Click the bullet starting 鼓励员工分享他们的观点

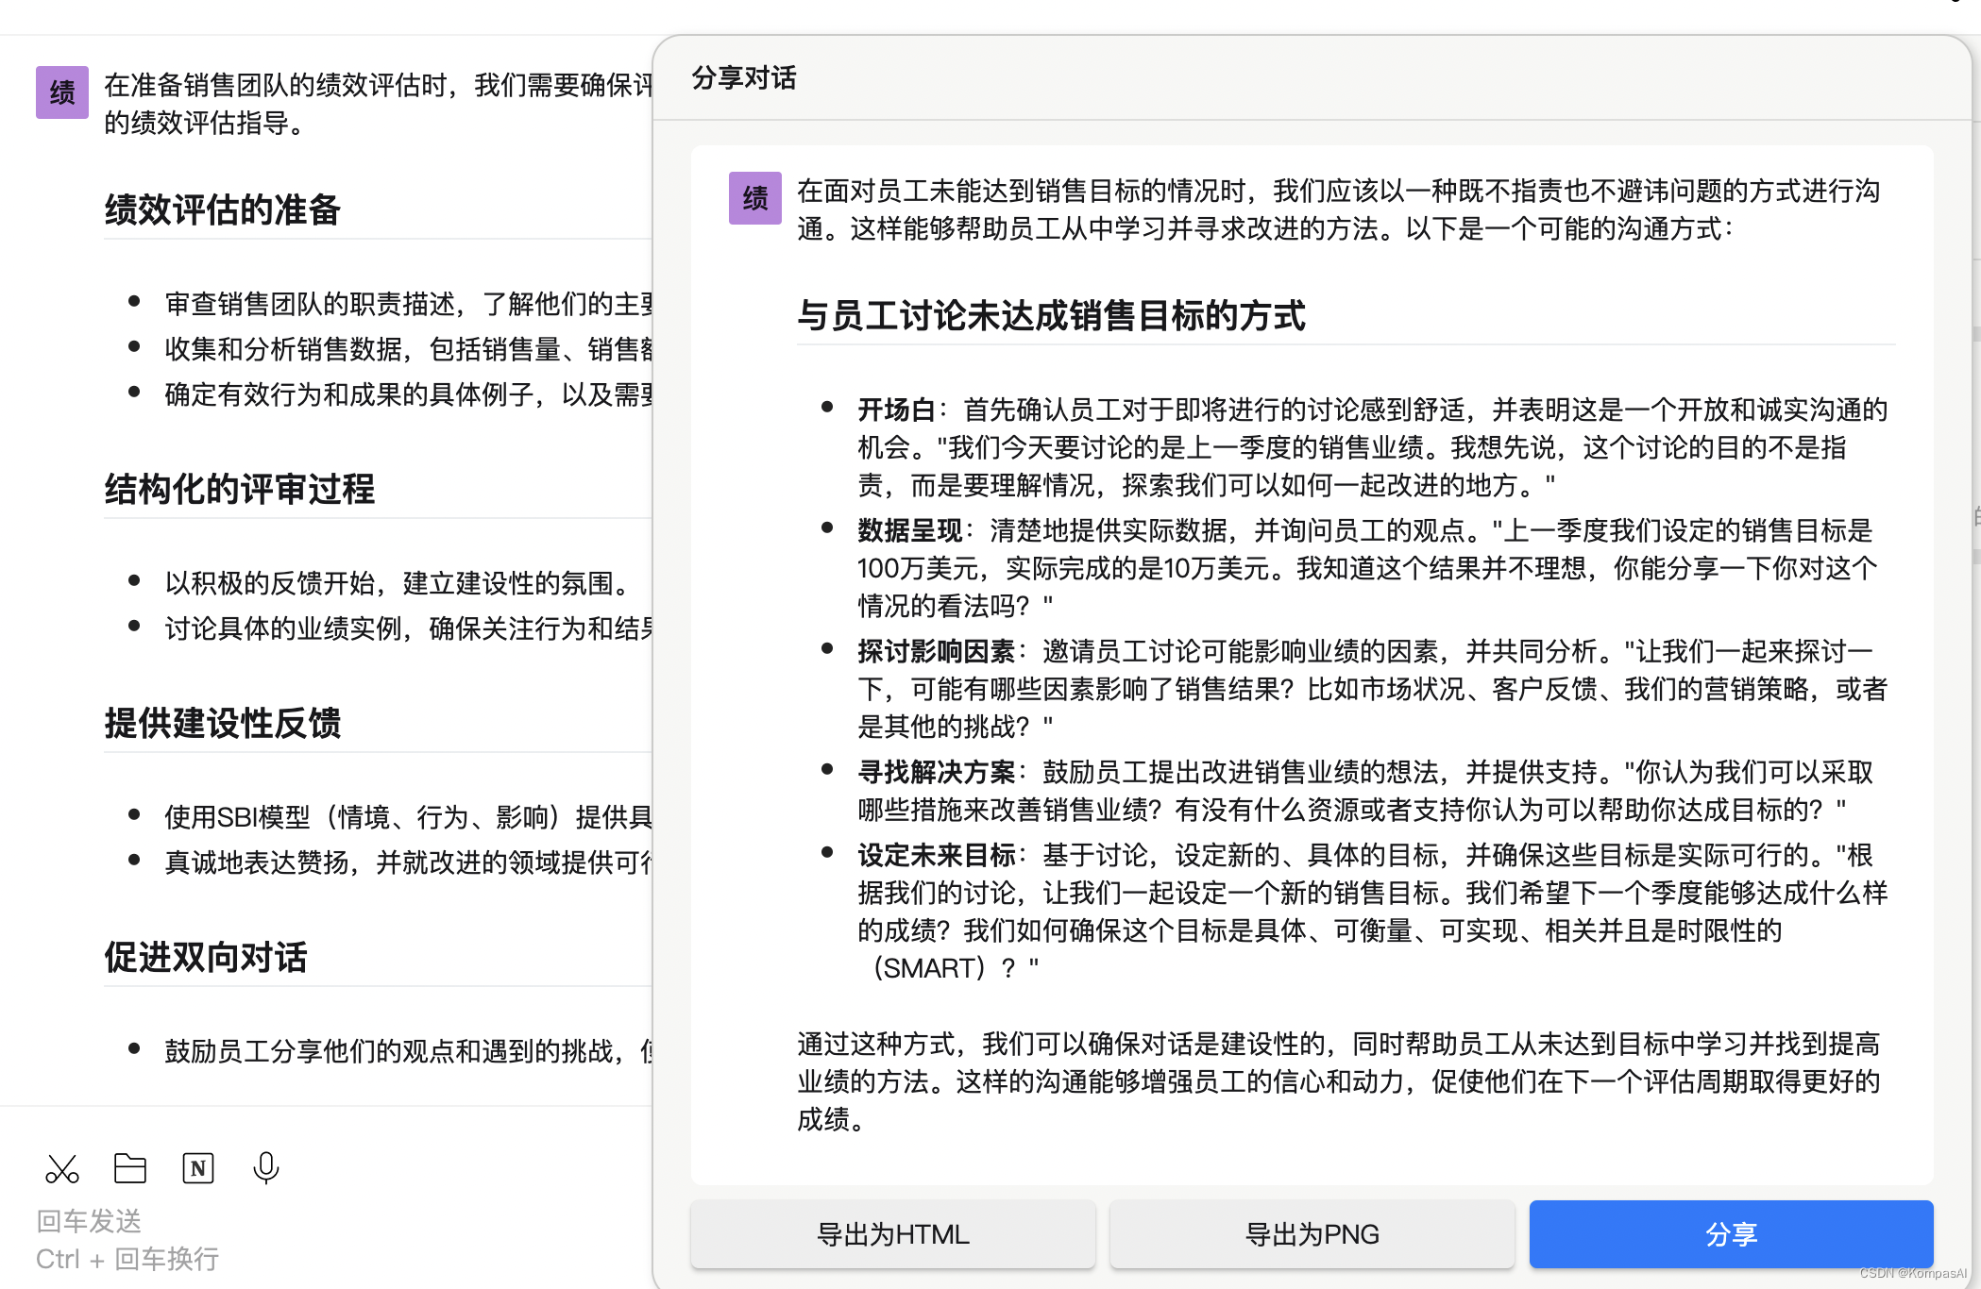coord(409,1051)
